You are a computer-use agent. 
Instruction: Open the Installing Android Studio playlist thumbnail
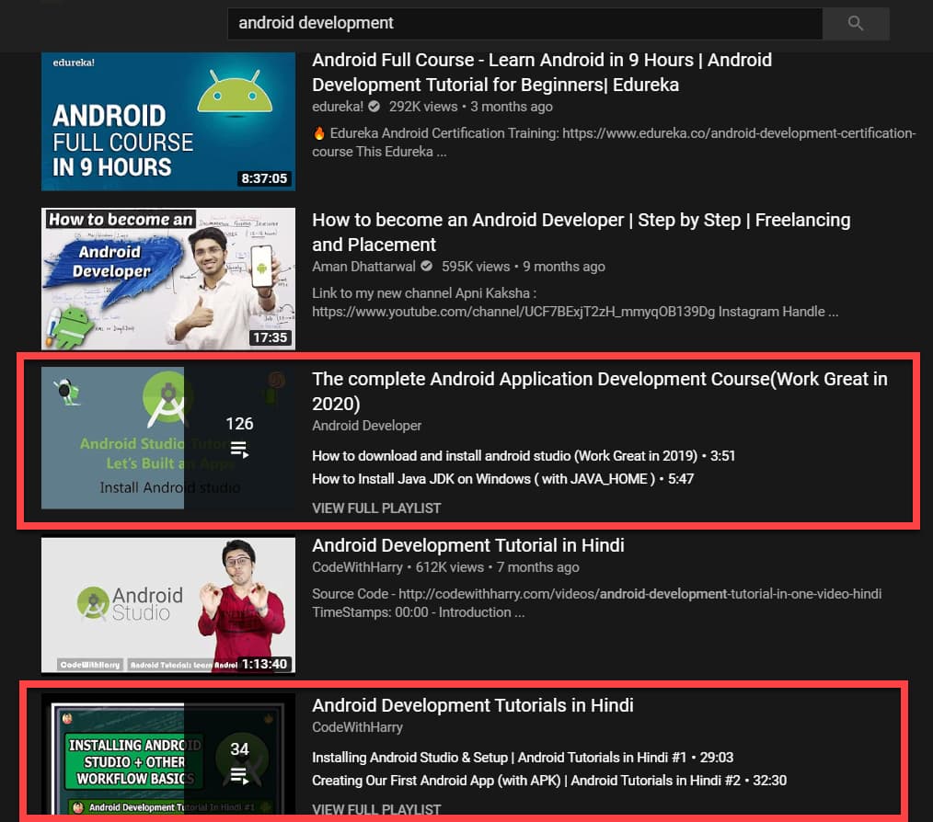(x=168, y=754)
